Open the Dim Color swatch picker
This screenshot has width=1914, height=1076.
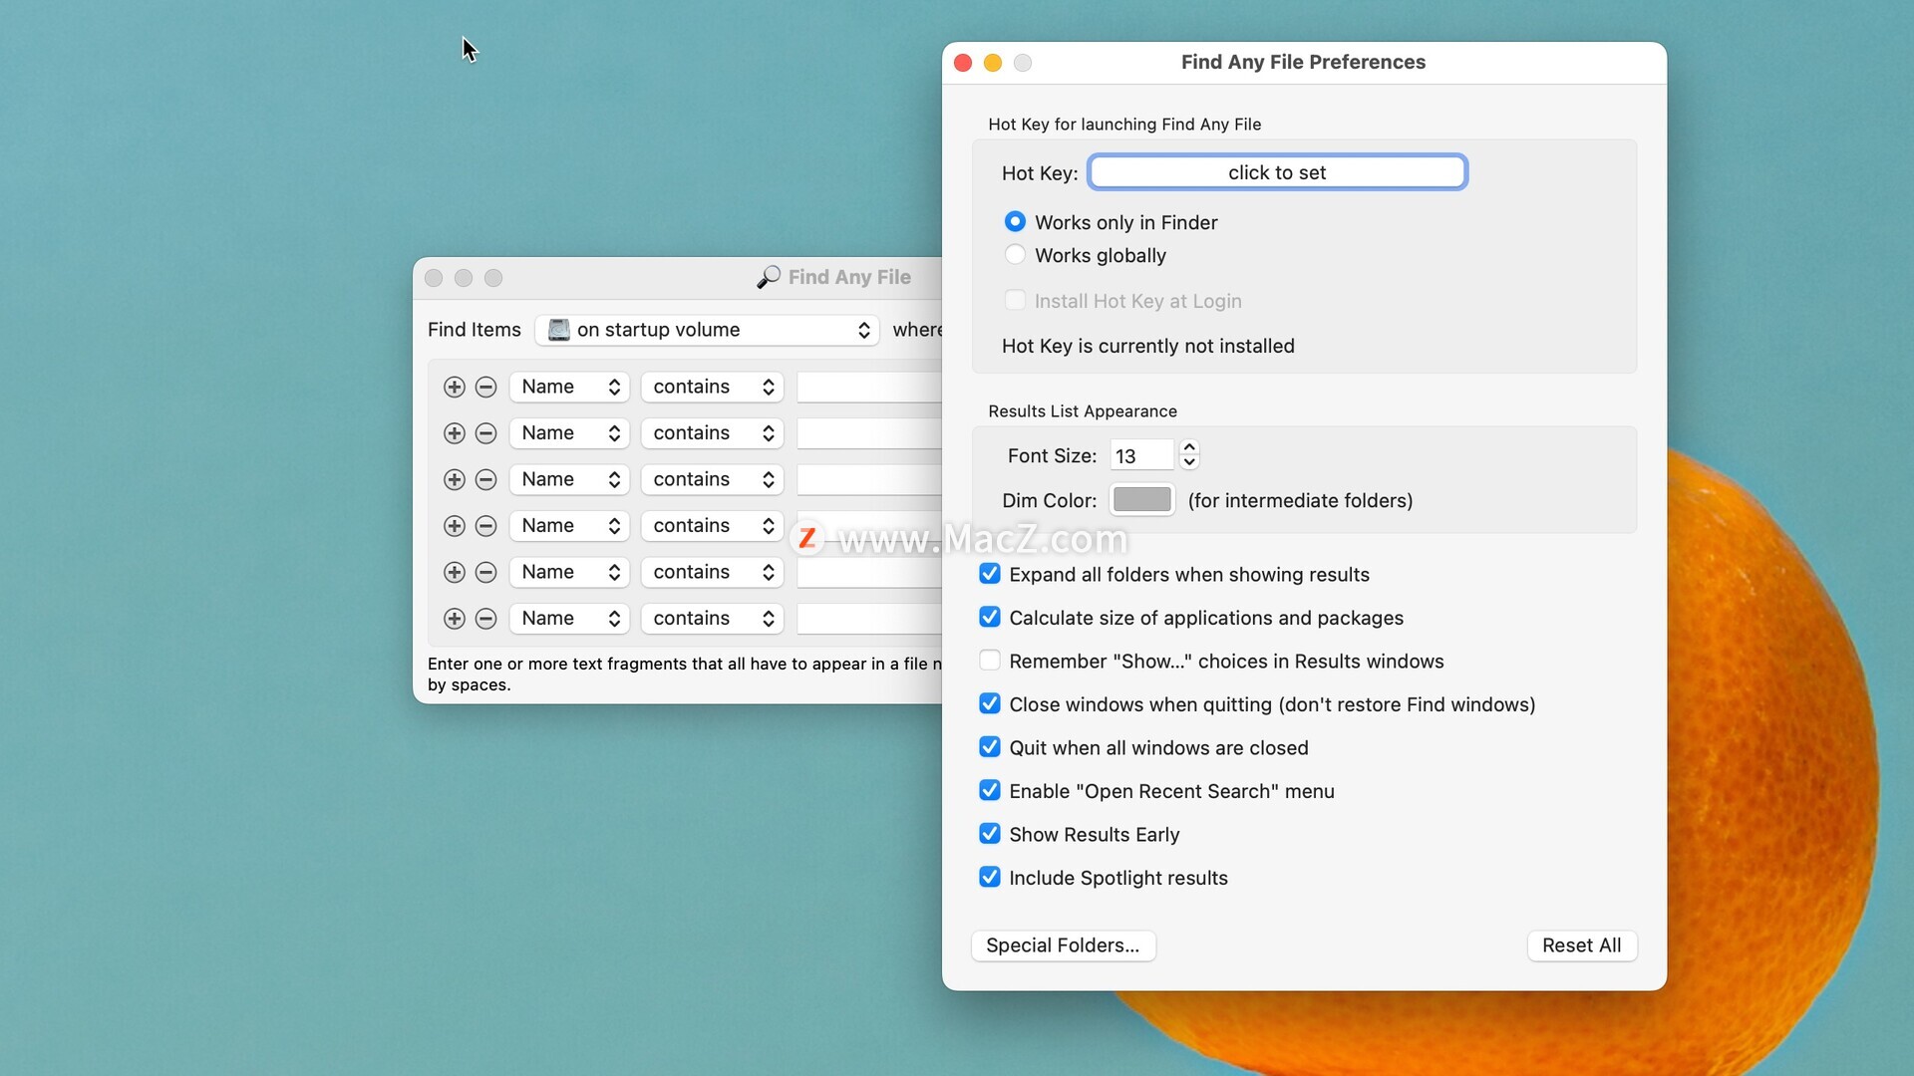pyautogui.click(x=1141, y=500)
